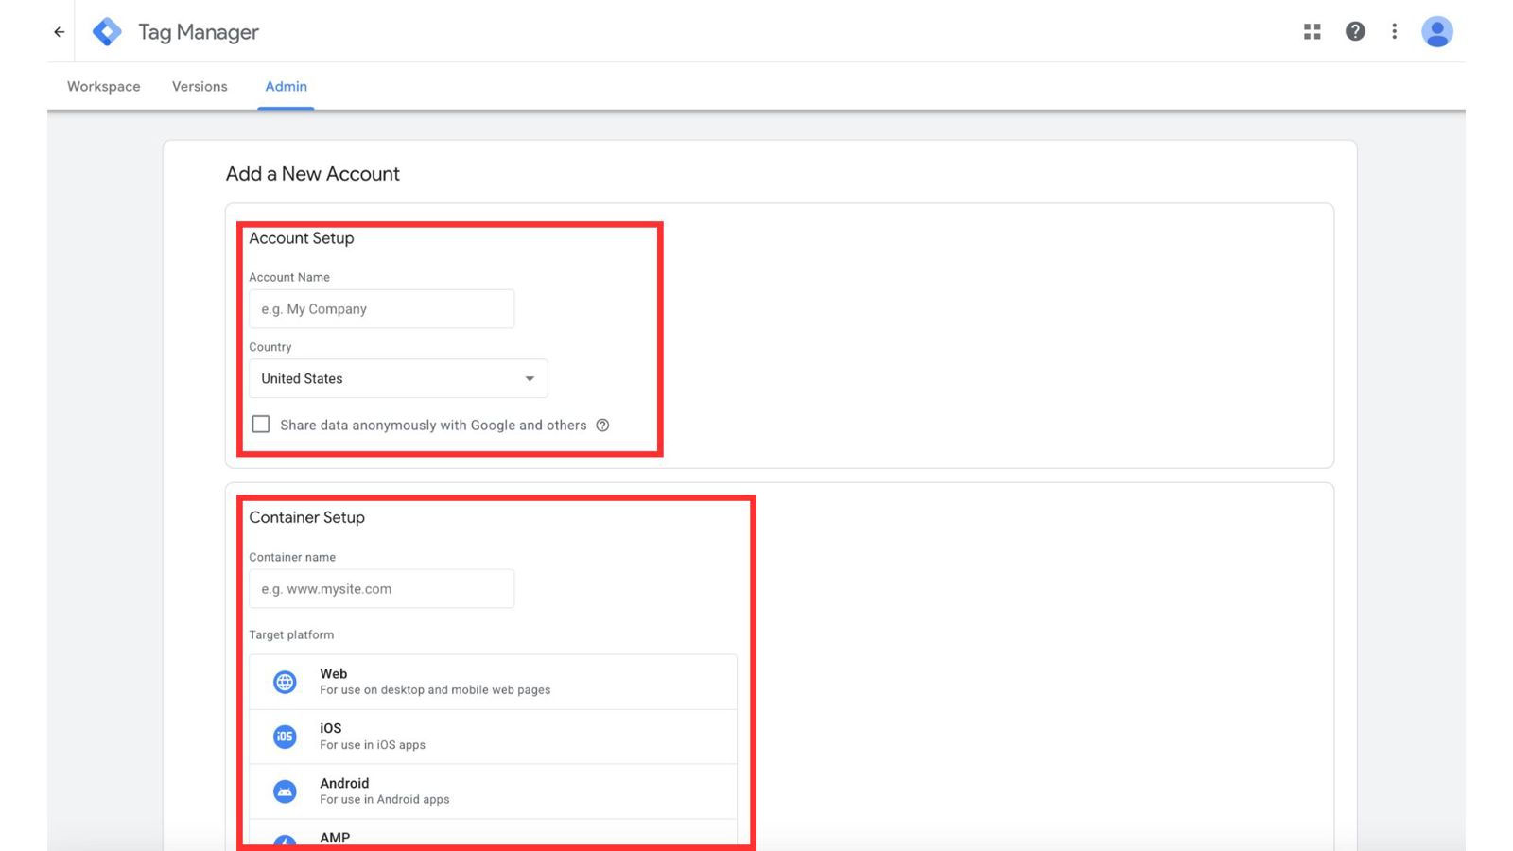The height and width of the screenshot is (851, 1513).
Task: Open the three-dot more options menu
Action: pos(1394,31)
